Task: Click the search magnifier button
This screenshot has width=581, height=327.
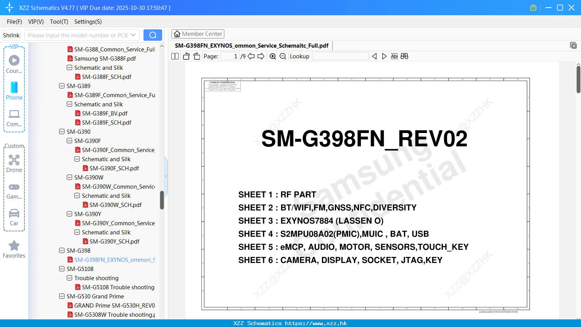Action: point(153,35)
